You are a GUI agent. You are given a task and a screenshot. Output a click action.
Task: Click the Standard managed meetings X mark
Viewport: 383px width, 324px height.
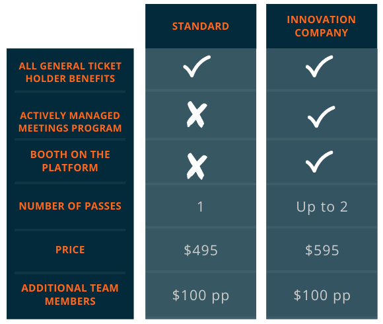coord(197,114)
